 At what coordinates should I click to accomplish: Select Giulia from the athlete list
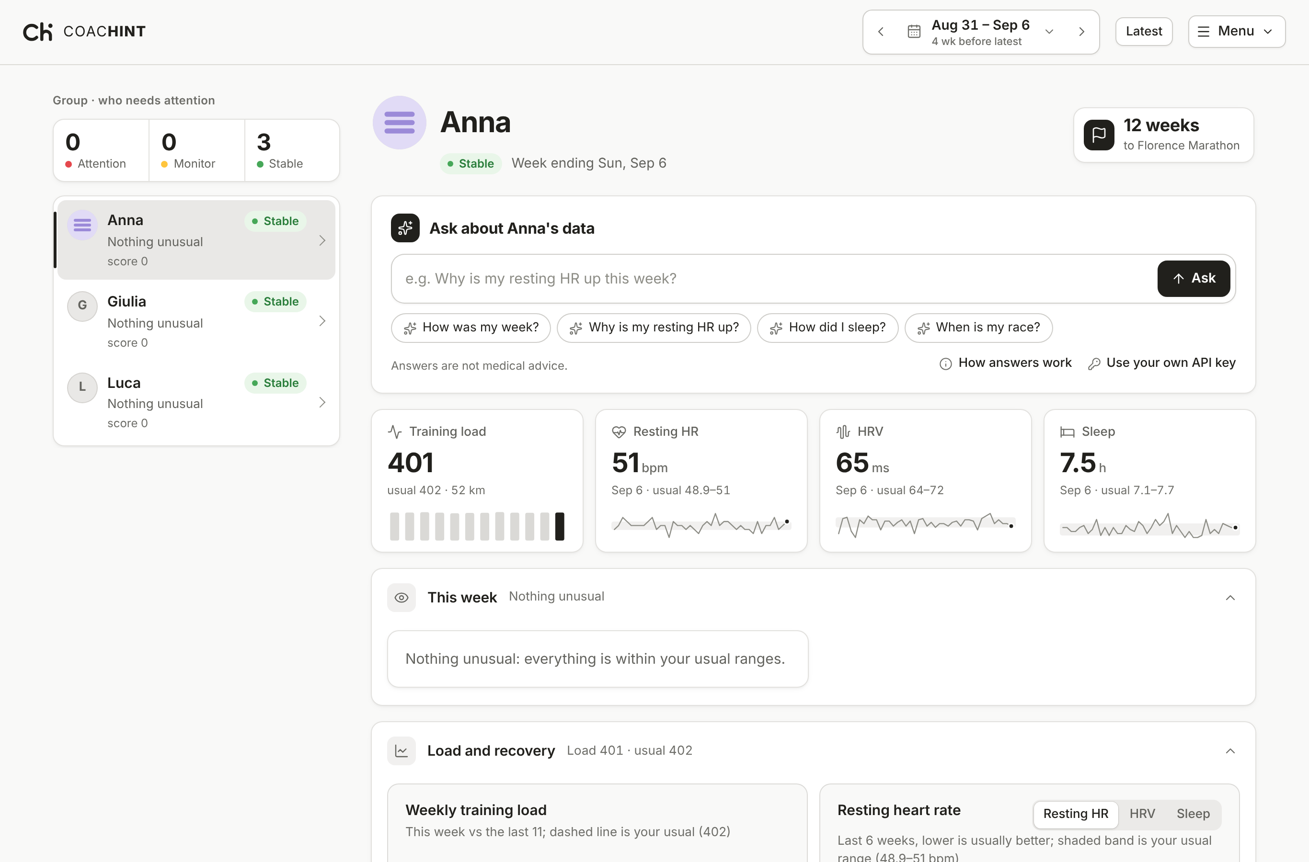click(x=196, y=321)
